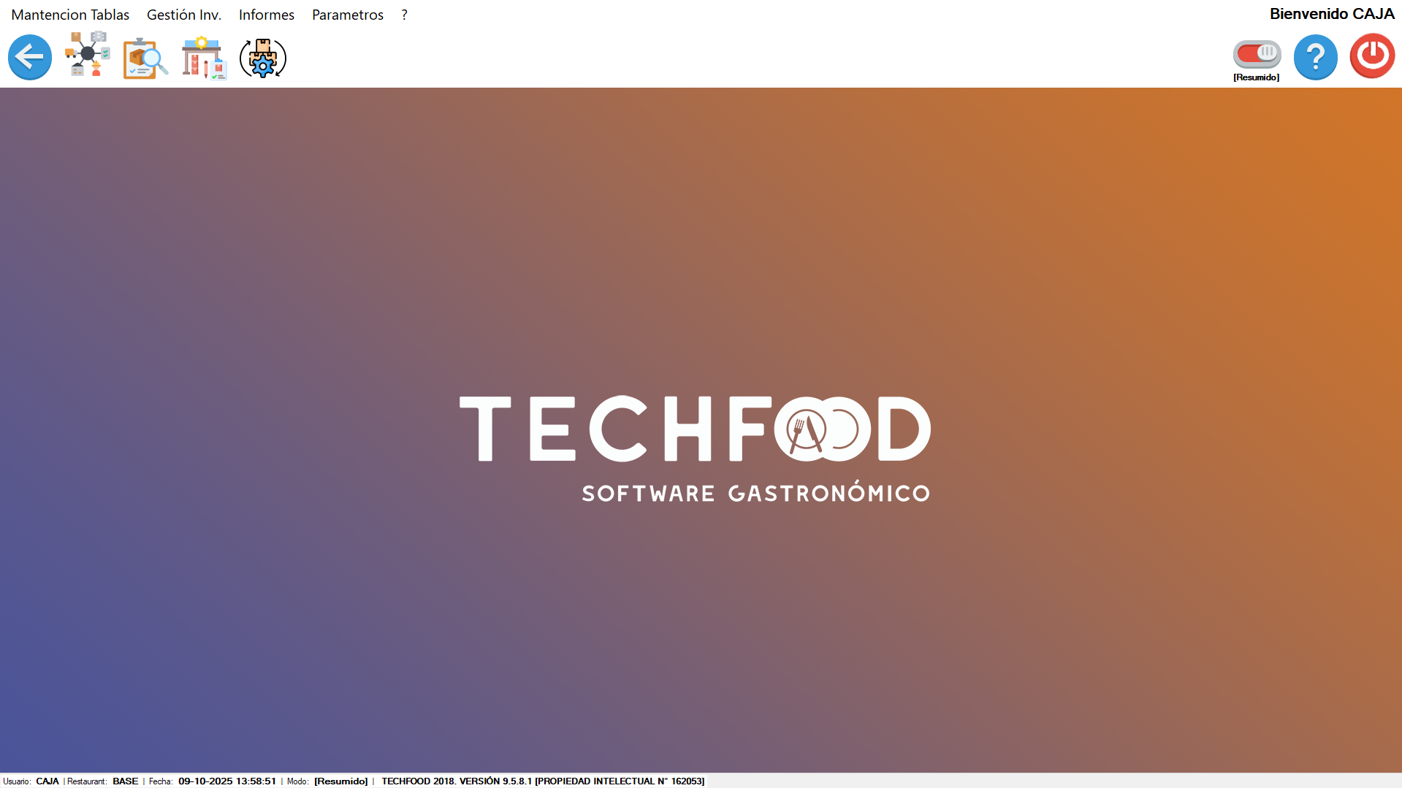Open the ? menu in the menu bar
The height and width of the screenshot is (788, 1402).
coord(404,15)
